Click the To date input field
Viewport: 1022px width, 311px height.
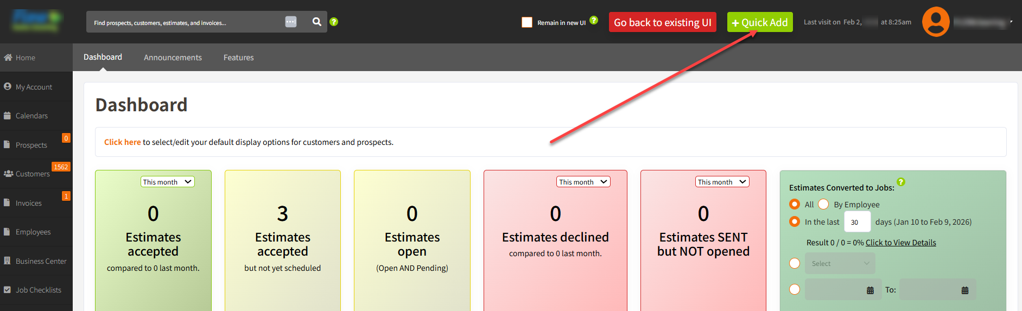click(x=937, y=289)
